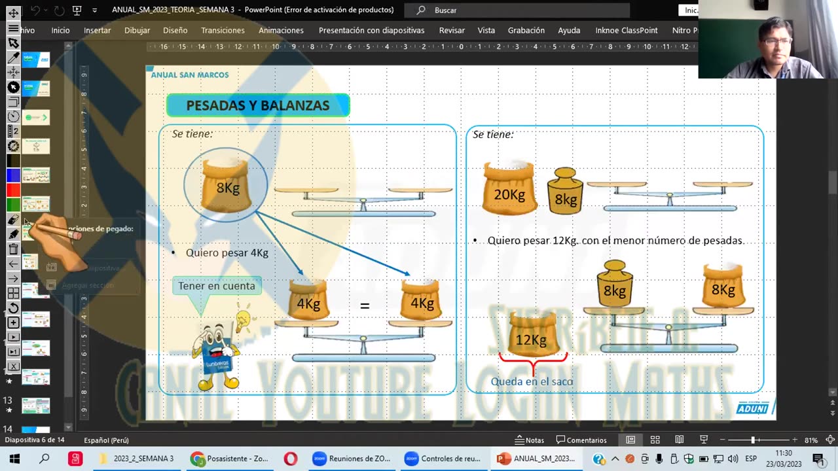Screen dimensions: 838x471
Task: Open the Animaciones ribbon tab
Action: point(281,30)
